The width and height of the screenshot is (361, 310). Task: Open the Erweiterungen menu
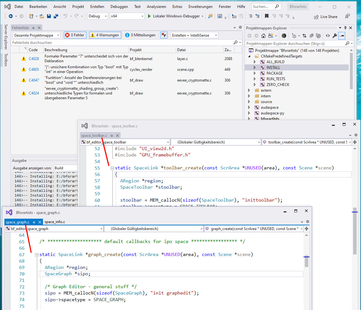pos(200,7)
